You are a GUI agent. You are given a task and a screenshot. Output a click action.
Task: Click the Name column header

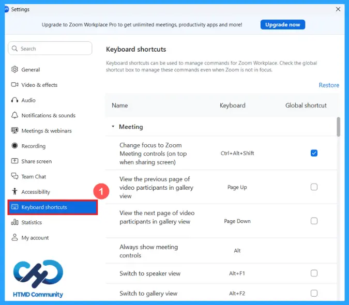120,105
